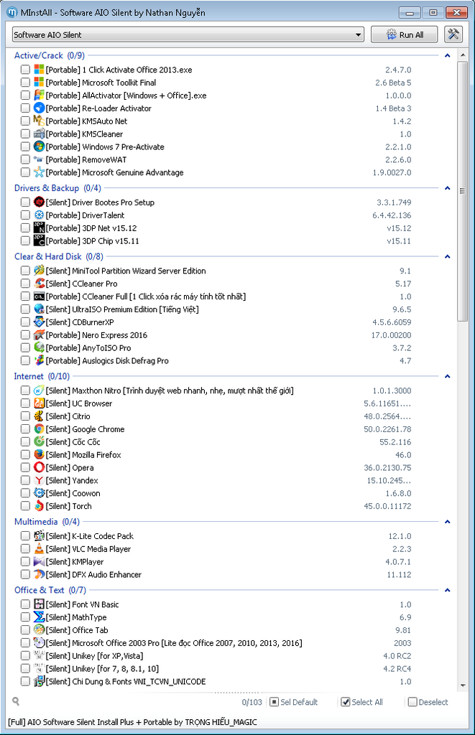Collapse the Active/Crack group

[447, 56]
